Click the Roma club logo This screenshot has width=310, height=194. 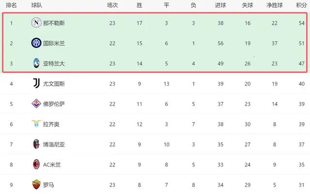coord(36,184)
